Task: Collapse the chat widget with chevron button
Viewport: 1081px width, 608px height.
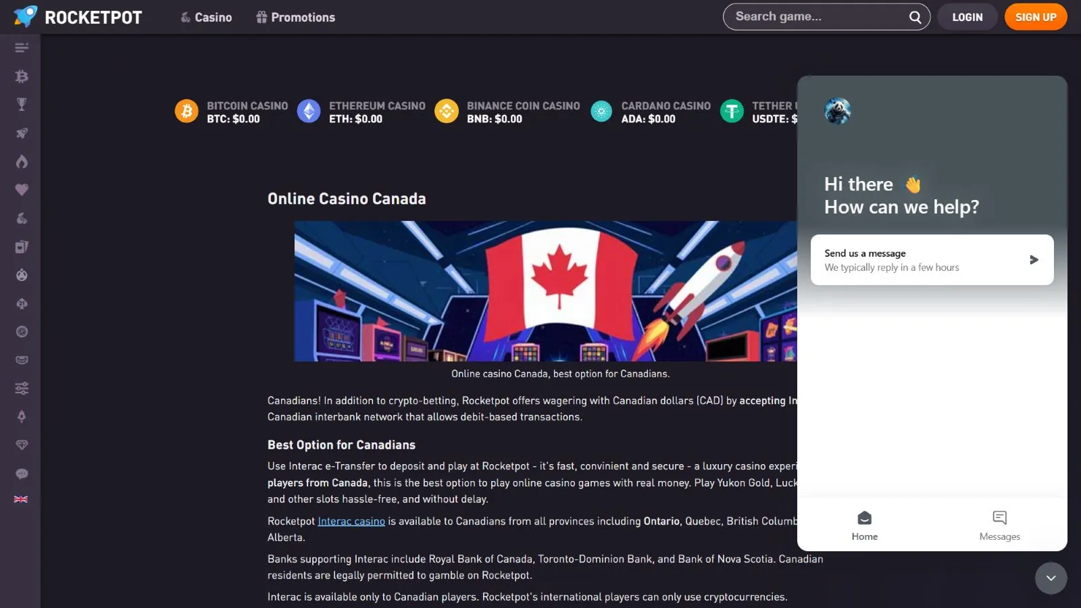Action: click(x=1051, y=578)
